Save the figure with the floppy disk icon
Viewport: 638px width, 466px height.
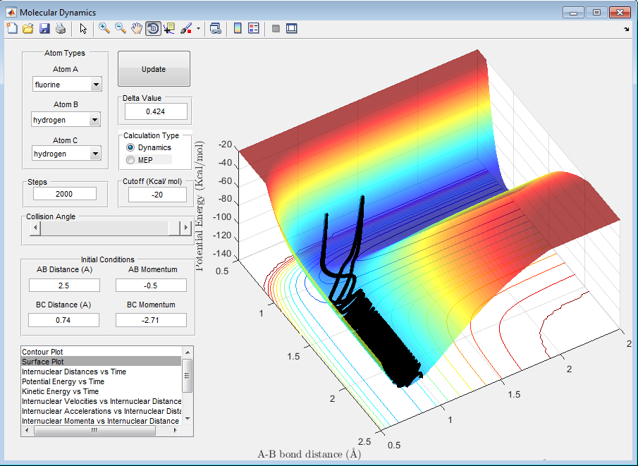pyautogui.click(x=44, y=28)
